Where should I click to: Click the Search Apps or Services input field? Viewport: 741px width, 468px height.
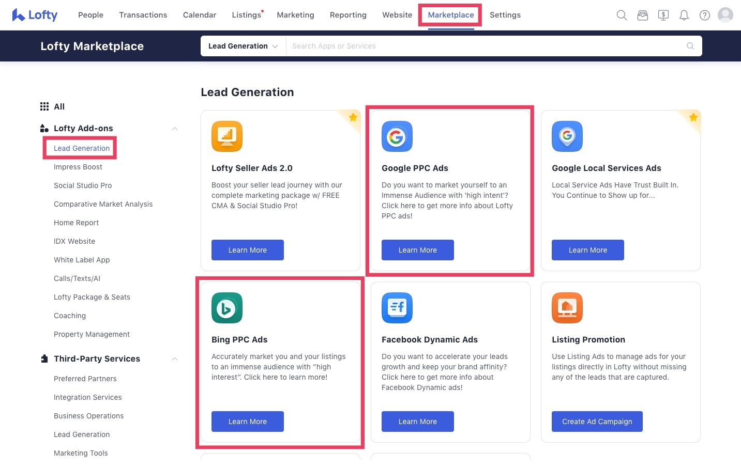[x=465, y=46]
